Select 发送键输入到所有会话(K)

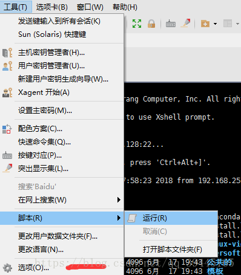pos(62,21)
